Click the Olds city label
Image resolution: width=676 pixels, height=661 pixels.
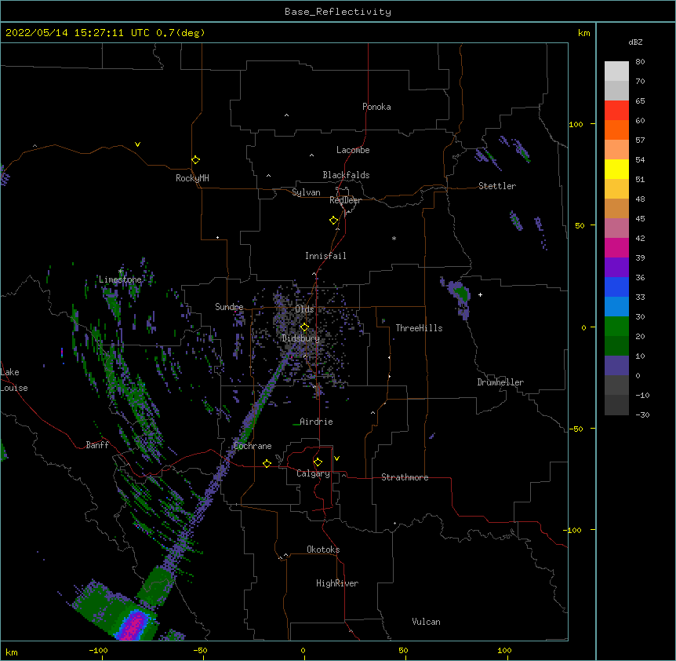(304, 309)
